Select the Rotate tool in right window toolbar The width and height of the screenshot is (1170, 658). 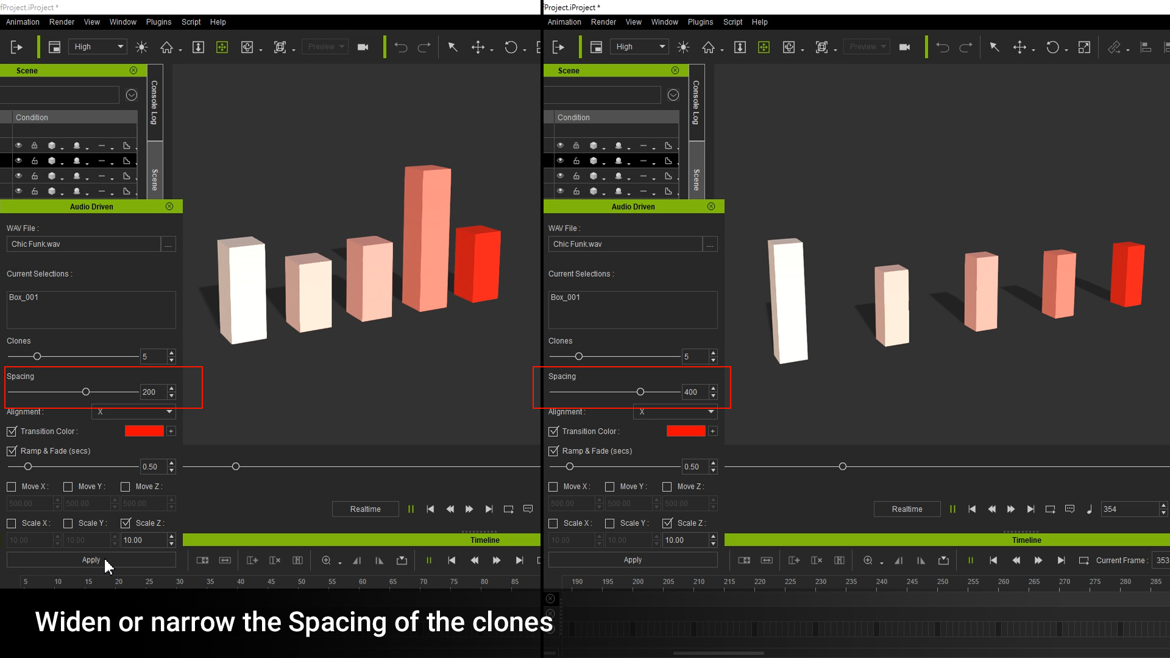tap(1052, 47)
